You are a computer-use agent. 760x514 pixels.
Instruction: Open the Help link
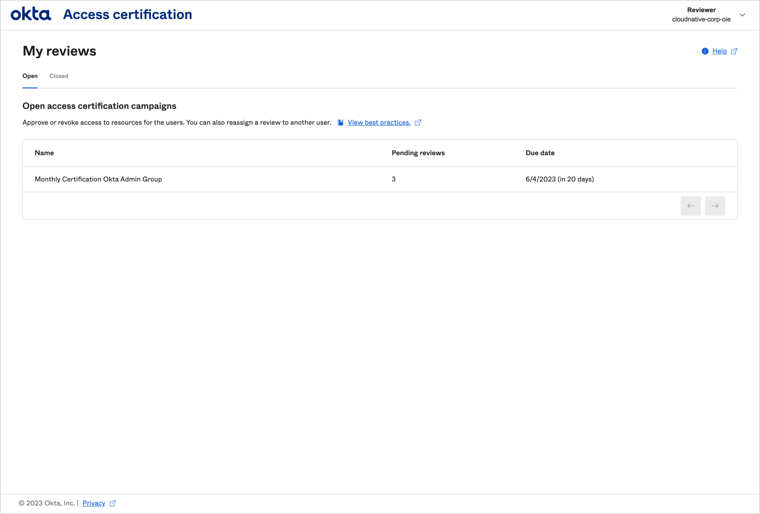coord(720,51)
